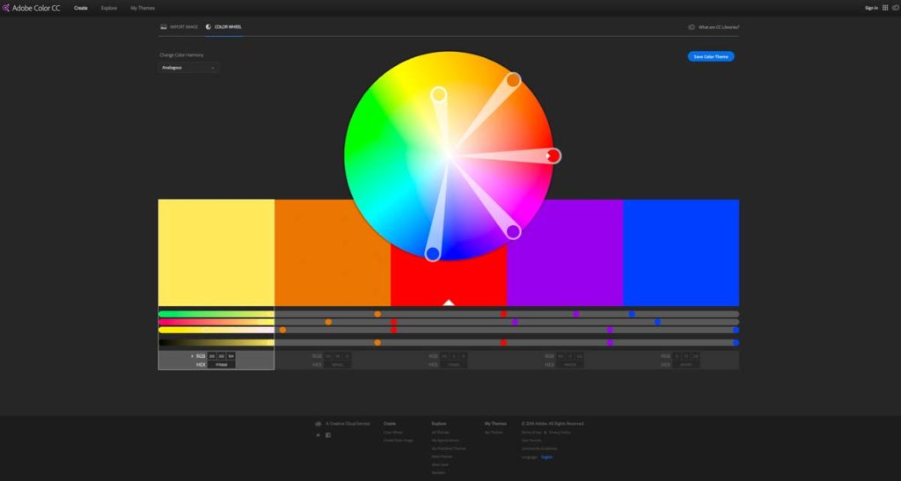Click the black-to-yellow brightness slider

tap(216, 343)
